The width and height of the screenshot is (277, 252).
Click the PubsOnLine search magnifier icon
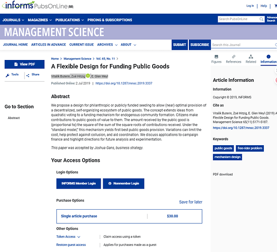(x=261, y=19)
